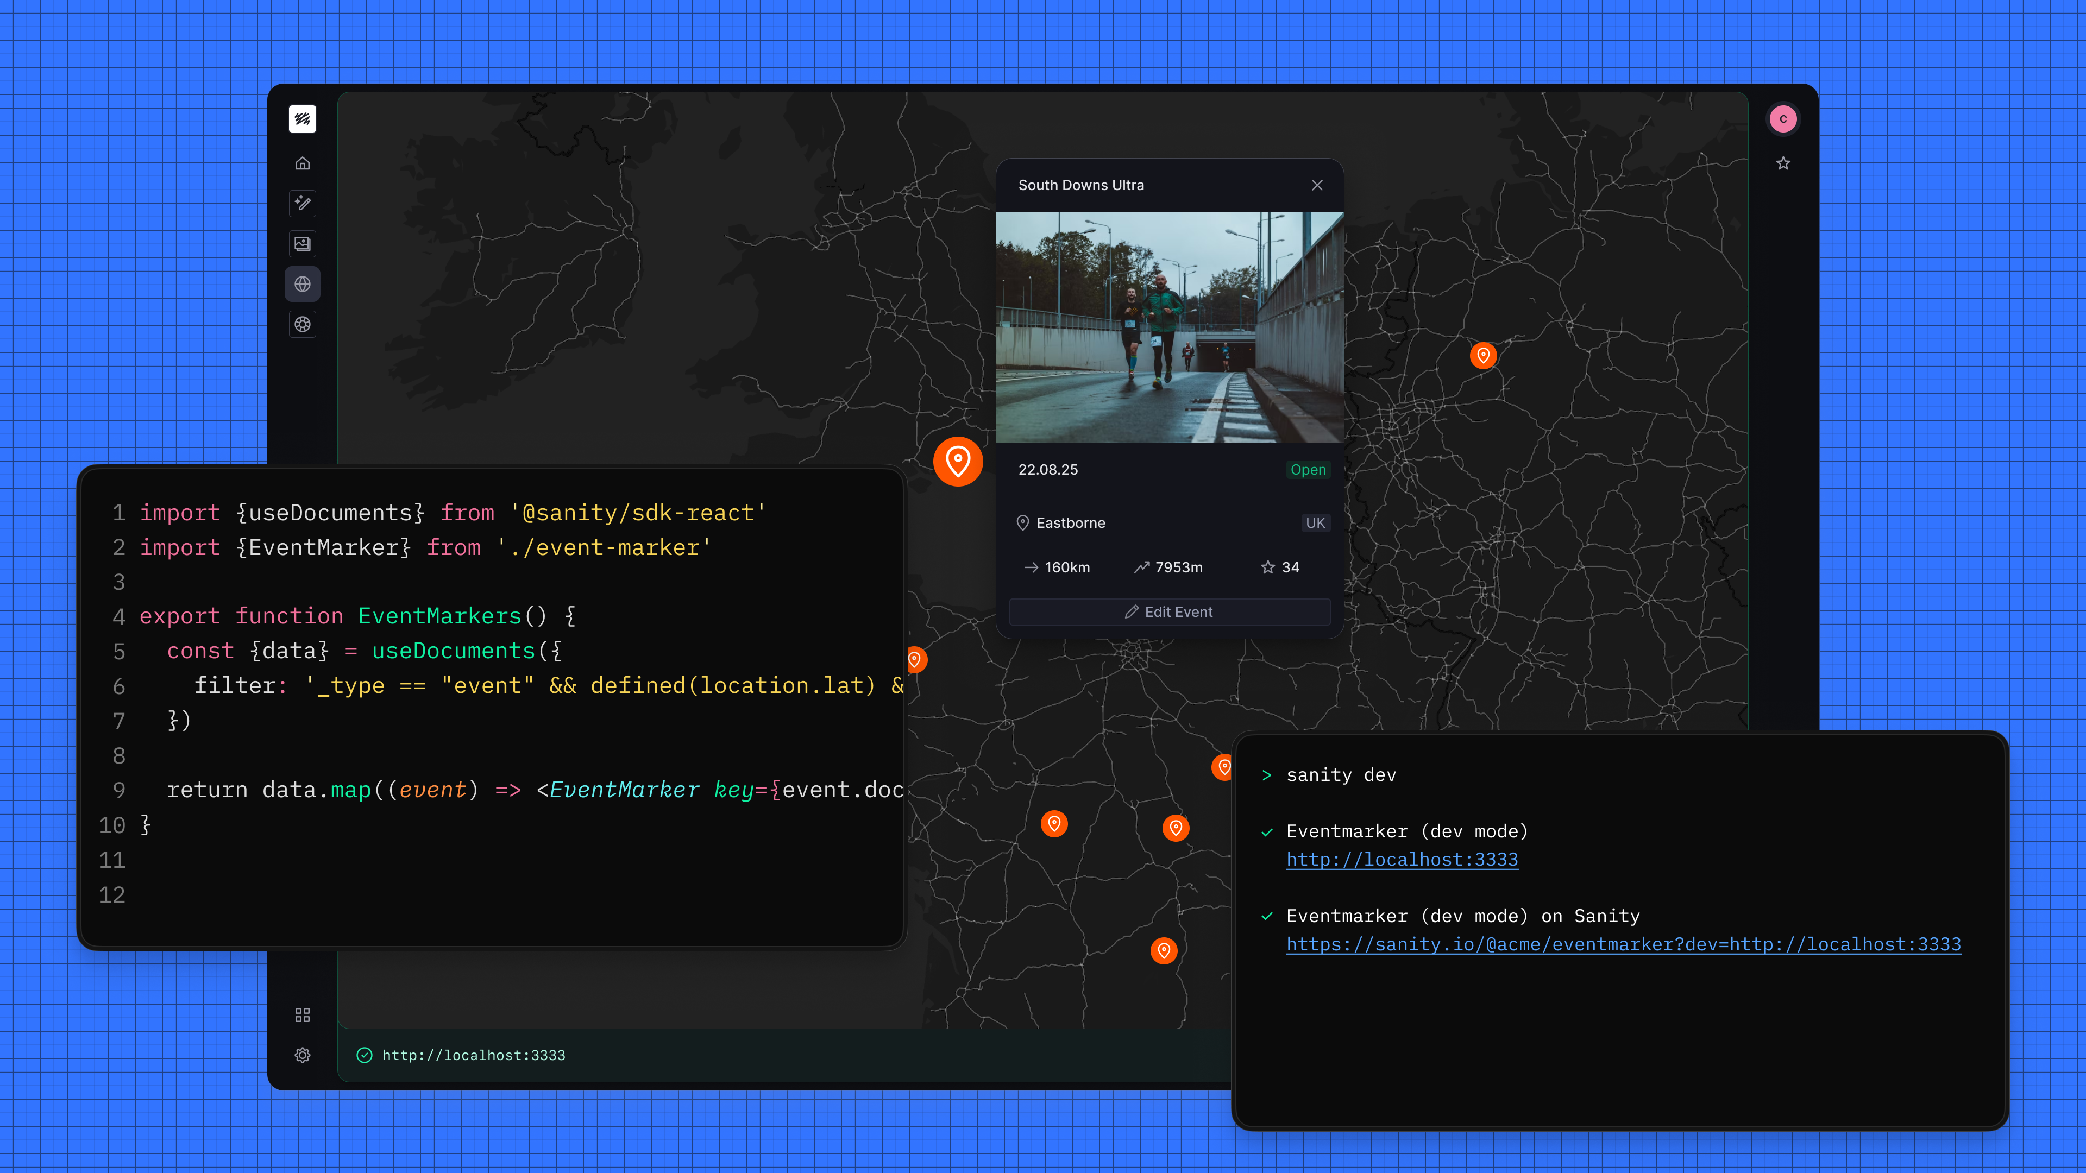Open the sanity.io eventmarker dev link
Screen dimensions: 2086x1173
click(1624, 944)
